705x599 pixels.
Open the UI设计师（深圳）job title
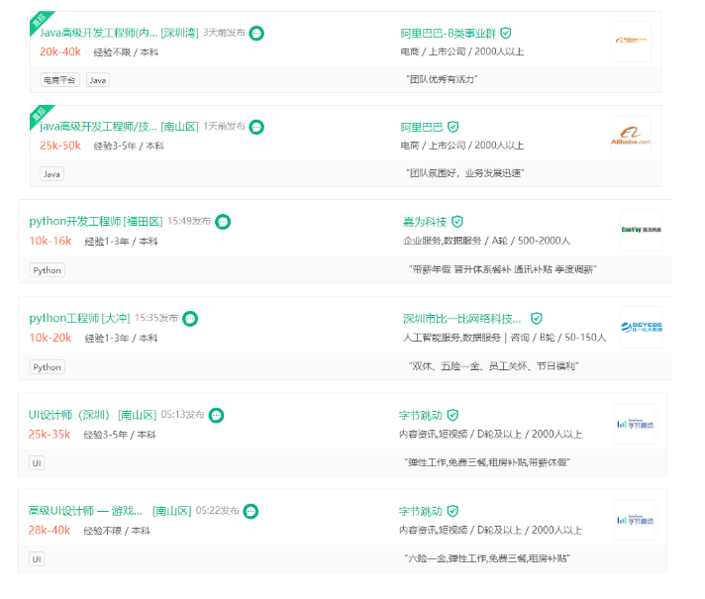click(69, 415)
